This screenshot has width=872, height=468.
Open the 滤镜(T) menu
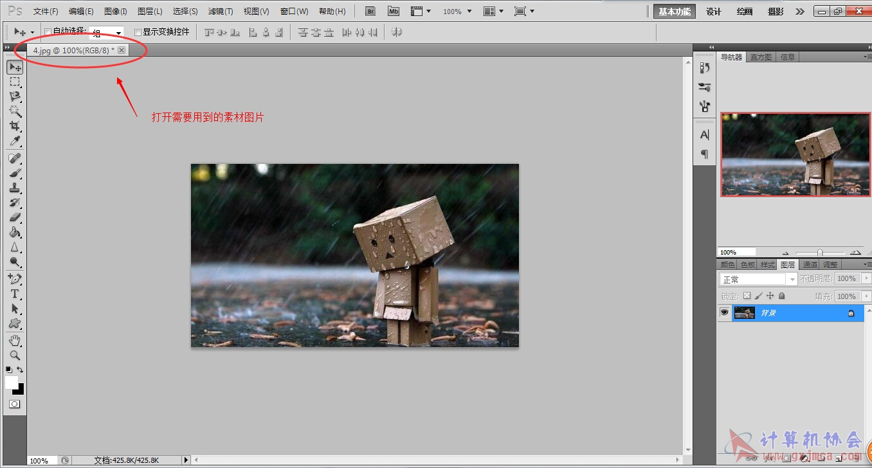pyautogui.click(x=221, y=12)
